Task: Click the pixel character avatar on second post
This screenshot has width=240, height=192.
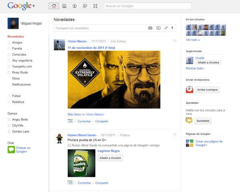Action: point(59,138)
